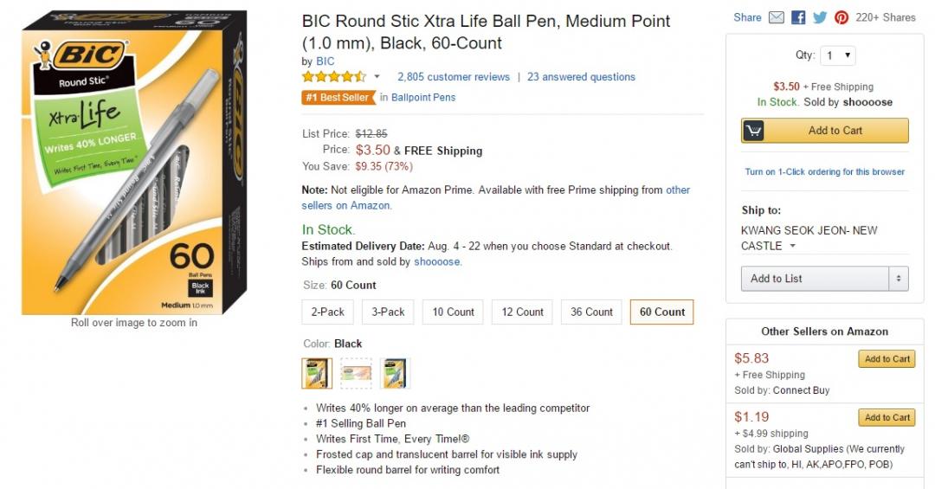Viewport: 935px width, 489px height.
Task: View the 23 answered questions
Action: point(581,77)
